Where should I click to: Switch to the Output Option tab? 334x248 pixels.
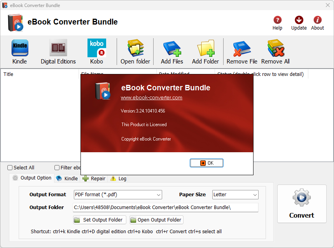point(32,178)
